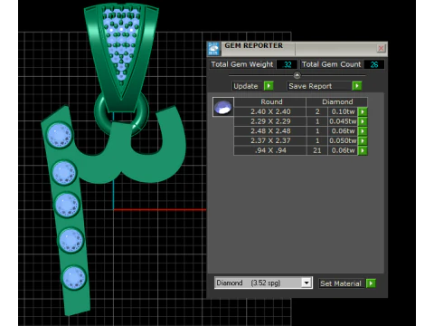This screenshot has height=326, width=434.
Task: Select the round gem thumbnail
Action: (x=223, y=107)
